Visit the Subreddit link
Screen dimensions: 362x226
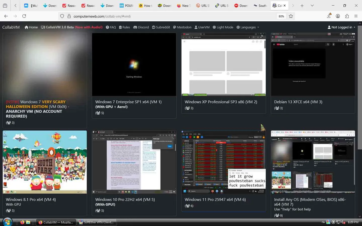pos(161,27)
